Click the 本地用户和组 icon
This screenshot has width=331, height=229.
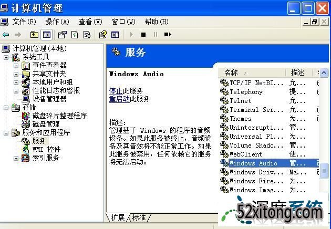[26, 82]
